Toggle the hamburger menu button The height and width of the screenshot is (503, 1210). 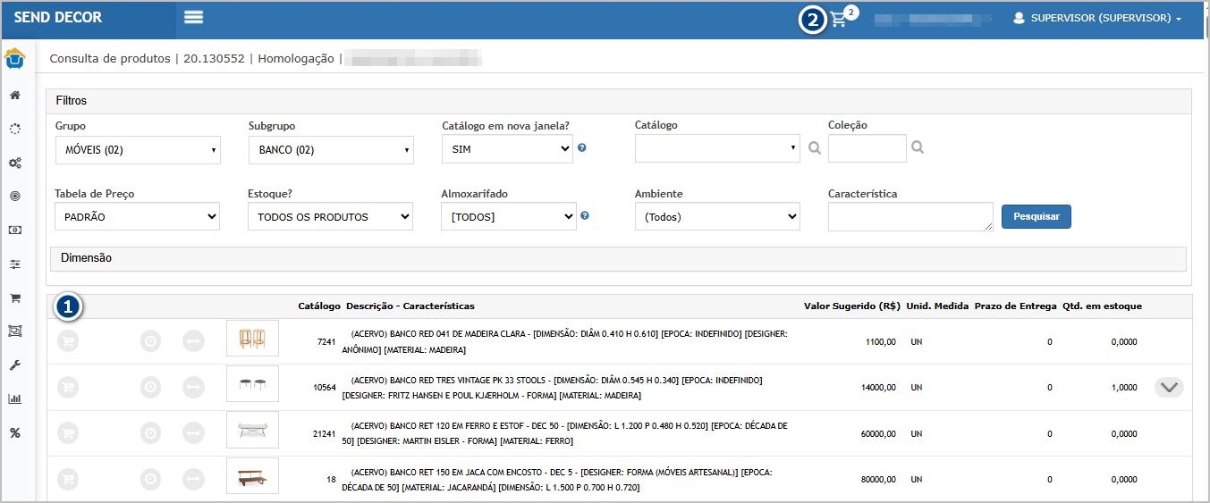(x=193, y=18)
